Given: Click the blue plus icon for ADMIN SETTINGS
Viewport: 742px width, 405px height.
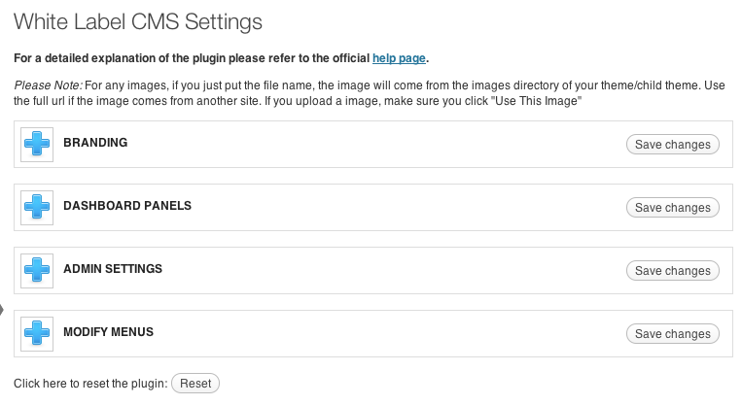Looking at the screenshot, I should tap(37, 270).
